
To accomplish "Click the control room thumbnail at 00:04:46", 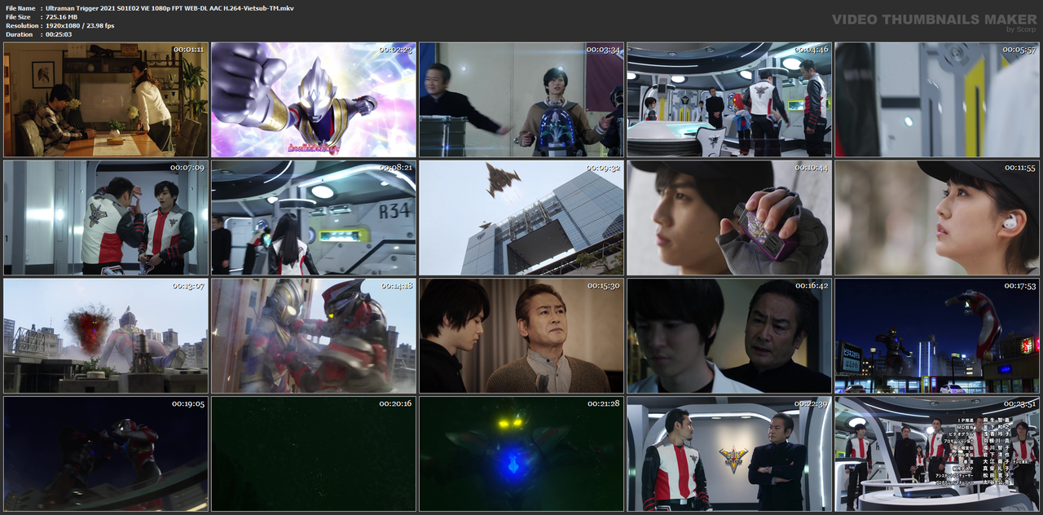I will point(729,99).
